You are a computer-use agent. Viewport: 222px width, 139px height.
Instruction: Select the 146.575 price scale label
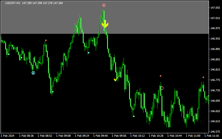coord(215,131)
